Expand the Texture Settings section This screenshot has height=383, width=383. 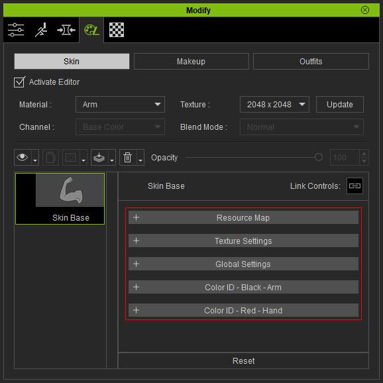(243, 241)
